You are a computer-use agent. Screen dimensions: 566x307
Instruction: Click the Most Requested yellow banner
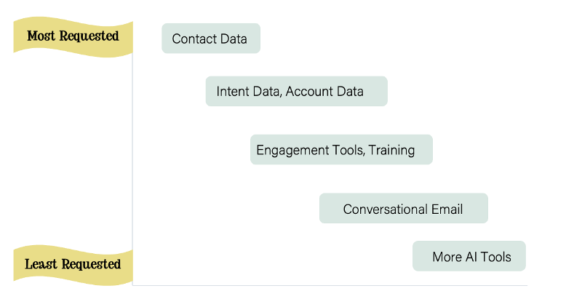73,37
